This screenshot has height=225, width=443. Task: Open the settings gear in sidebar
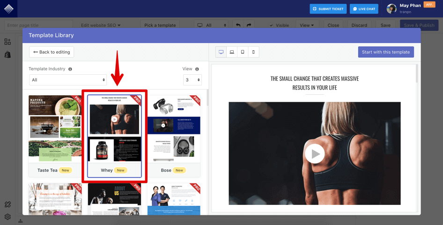(7, 217)
